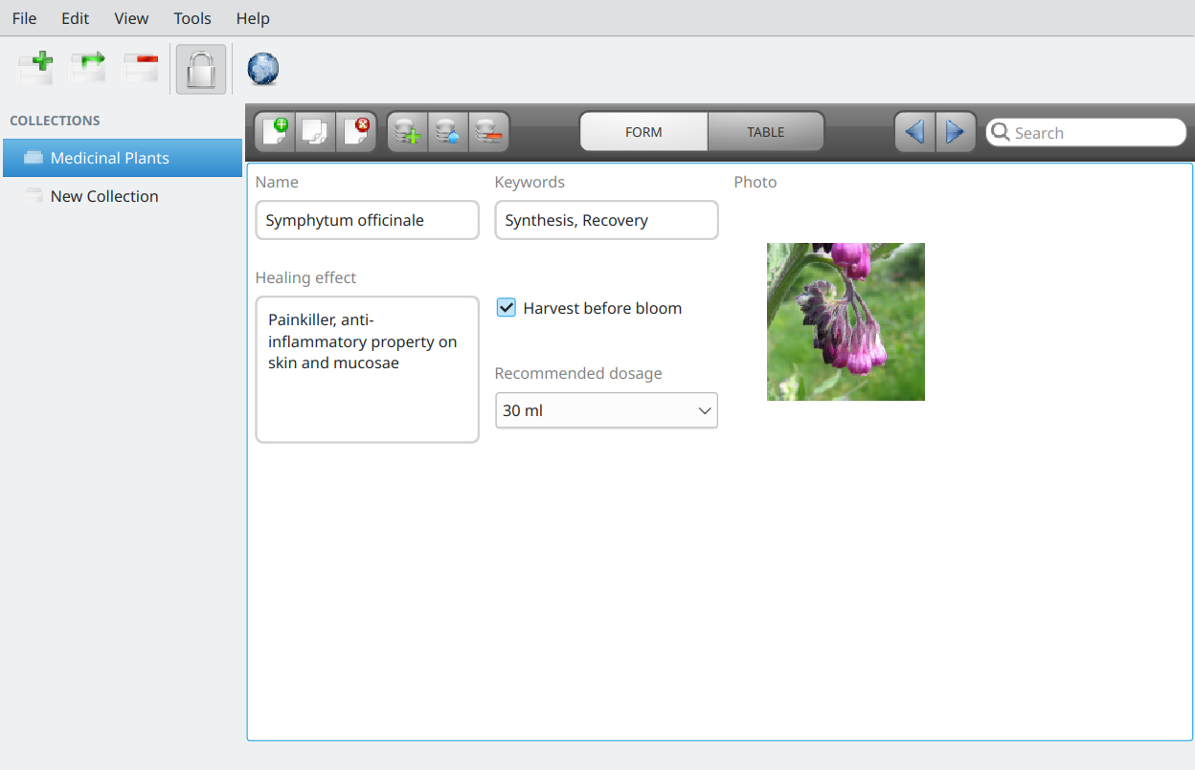Go to next record with right arrow
The height and width of the screenshot is (770, 1195).
click(956, 132)
